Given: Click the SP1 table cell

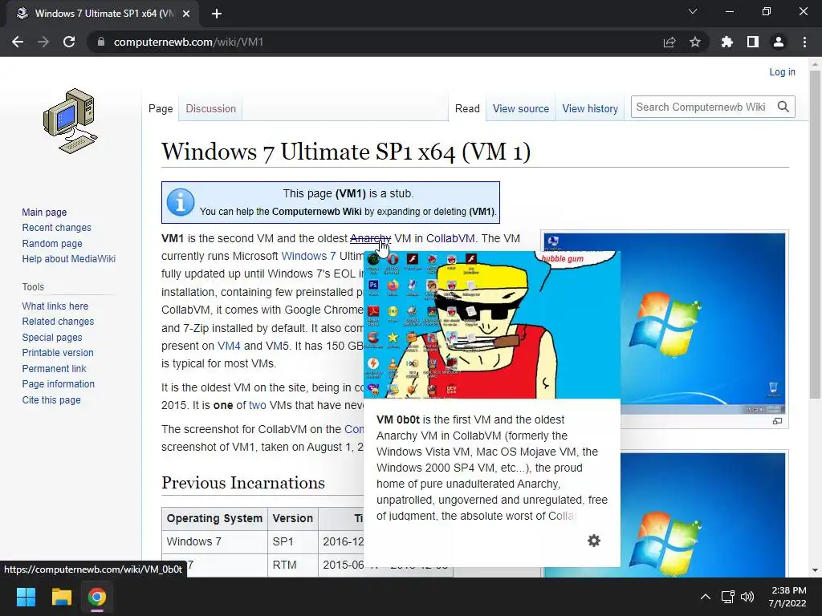Looking at the screenshot, I should tap(292, 541).
